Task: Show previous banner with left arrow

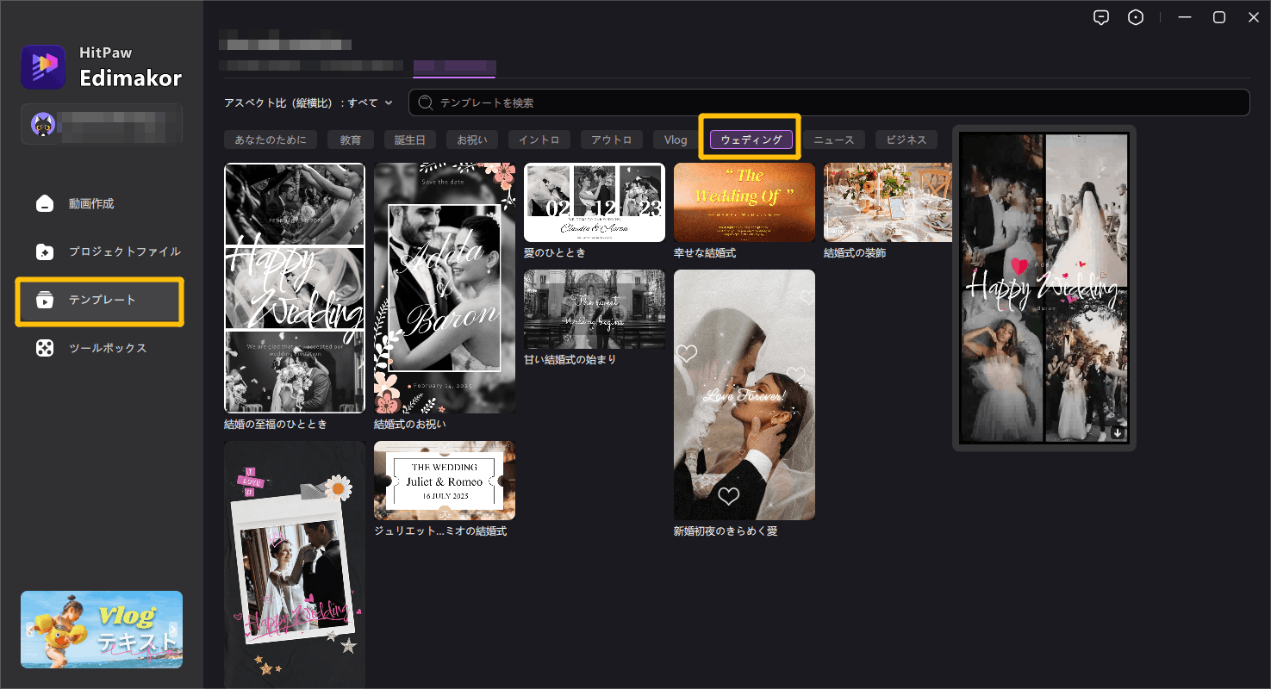Action: coord(29,629)
